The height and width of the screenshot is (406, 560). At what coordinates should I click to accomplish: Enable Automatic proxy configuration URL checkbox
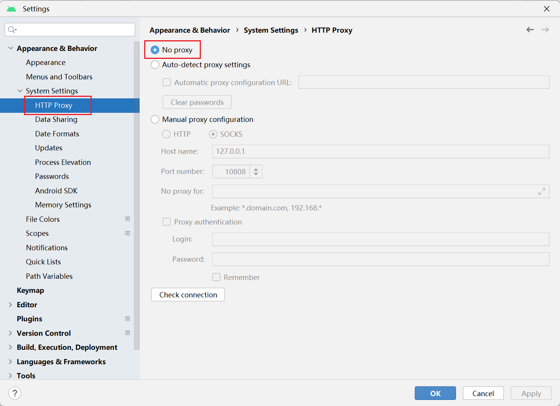click(x=167, y=82)
